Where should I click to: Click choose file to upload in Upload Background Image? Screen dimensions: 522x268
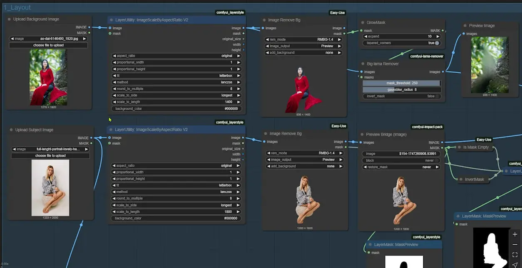click(x=48, y=45)
